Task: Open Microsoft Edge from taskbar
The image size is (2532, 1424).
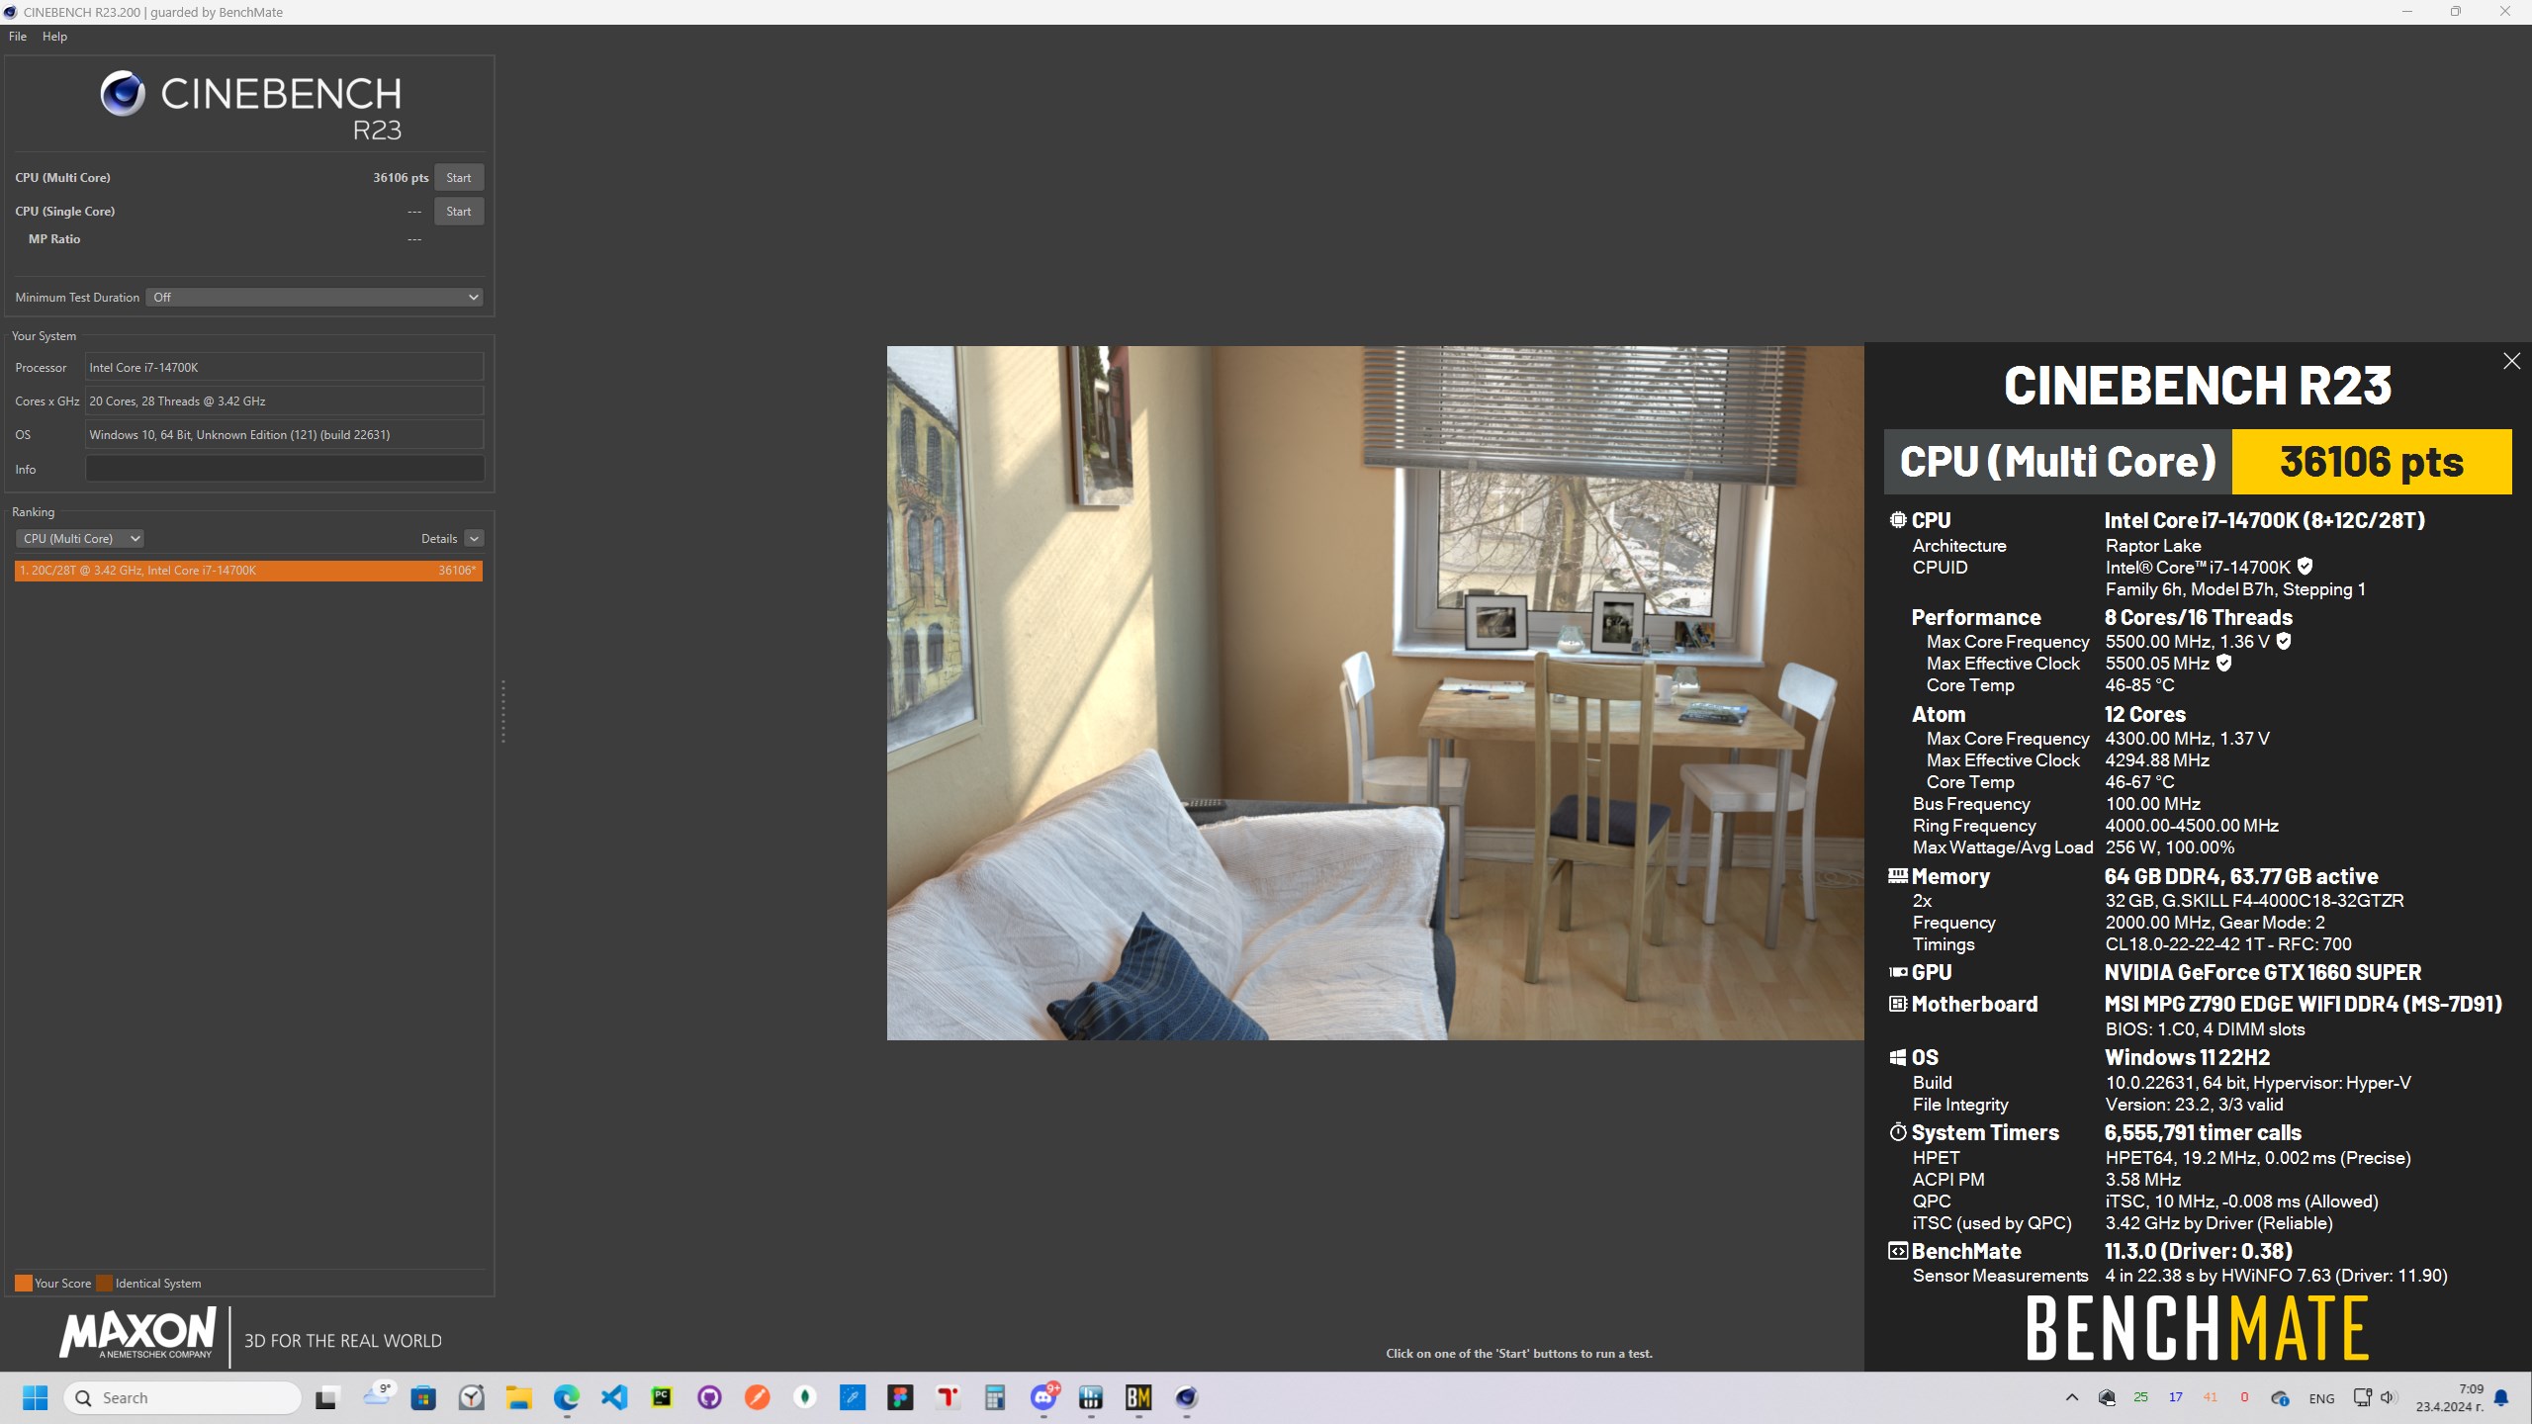Action: pyautogui.click(x=567, y=1398)
